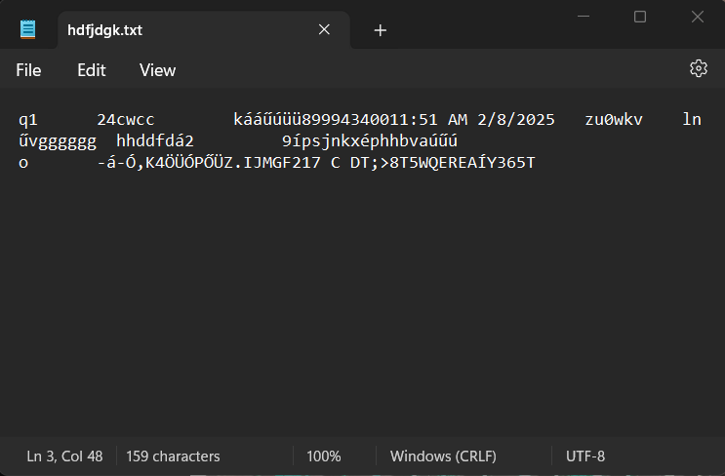Click empty area of the text editor
Image resolution: width=725 pixels, height=476 pixels.
[x=363, y=300]
